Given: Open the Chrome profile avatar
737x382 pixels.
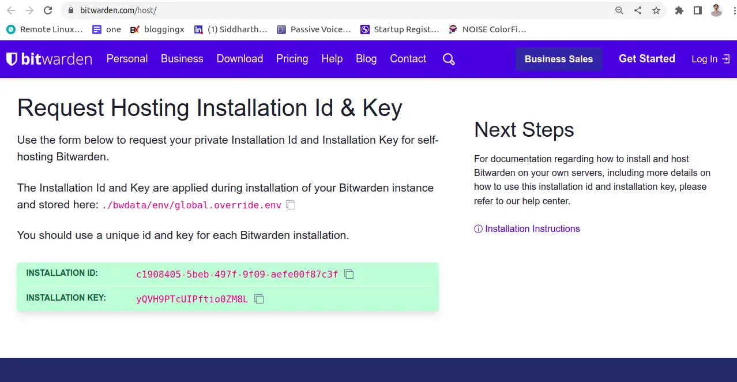Looking at the screenshot, I should click(716, 10).
